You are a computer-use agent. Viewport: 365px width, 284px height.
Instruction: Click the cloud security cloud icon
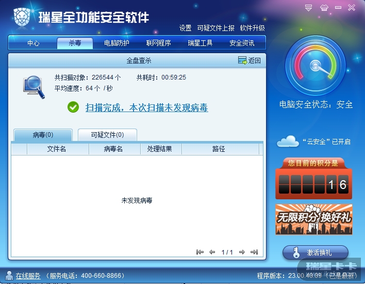(x=288, y=141)
